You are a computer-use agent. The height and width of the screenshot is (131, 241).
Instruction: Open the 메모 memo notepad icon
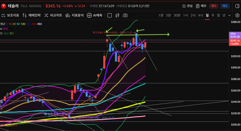coord(198,6)
